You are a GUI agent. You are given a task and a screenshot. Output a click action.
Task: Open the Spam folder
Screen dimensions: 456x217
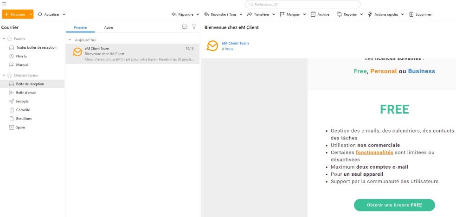(20, 127)
